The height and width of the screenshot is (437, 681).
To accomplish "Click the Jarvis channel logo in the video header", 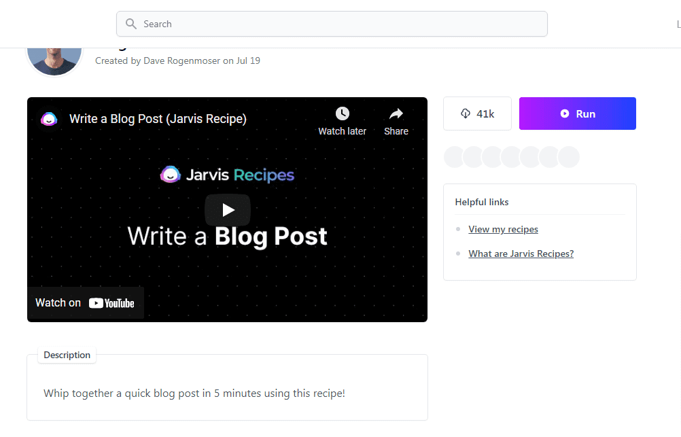I will [49, 118].
